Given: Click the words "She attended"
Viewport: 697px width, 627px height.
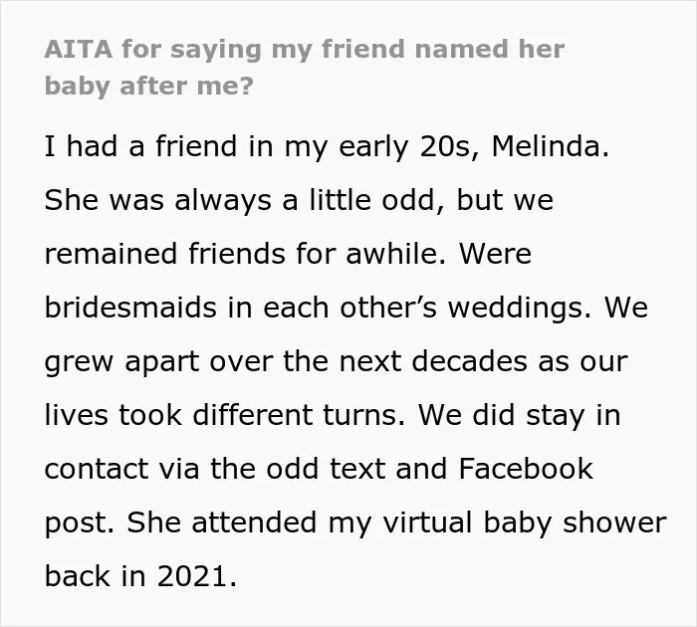Looking at the screenshot, I should click(220, 522).
